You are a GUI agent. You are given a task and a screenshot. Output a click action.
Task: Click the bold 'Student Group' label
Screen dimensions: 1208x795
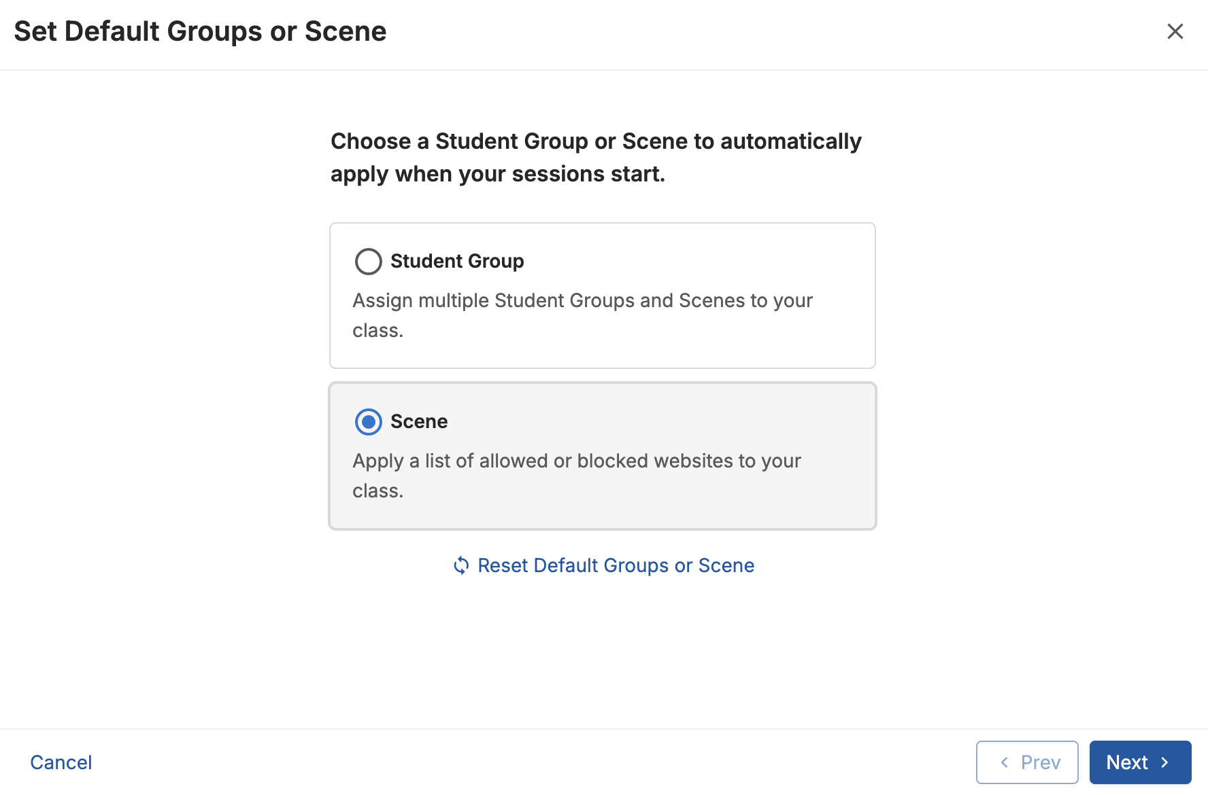457,262
